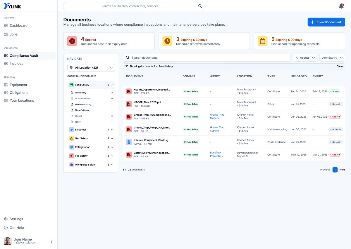The height and width of the screenshot is (249, 351).
Task: Click PDF icon of Backflow_Preventer_Test file
Action: pos(129,155)
